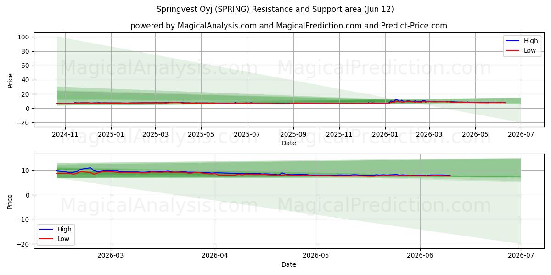Viewport: 551px width, 275px height.
Task: Click the '2025-03' tick label on top x-axis
Action: [155, 134]
